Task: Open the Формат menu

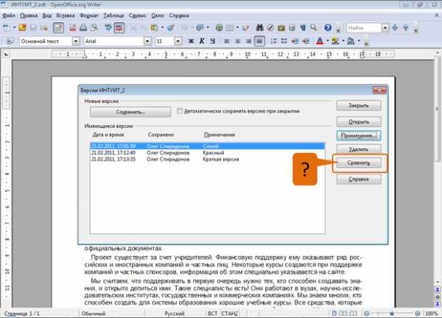Action: (89, 15)
